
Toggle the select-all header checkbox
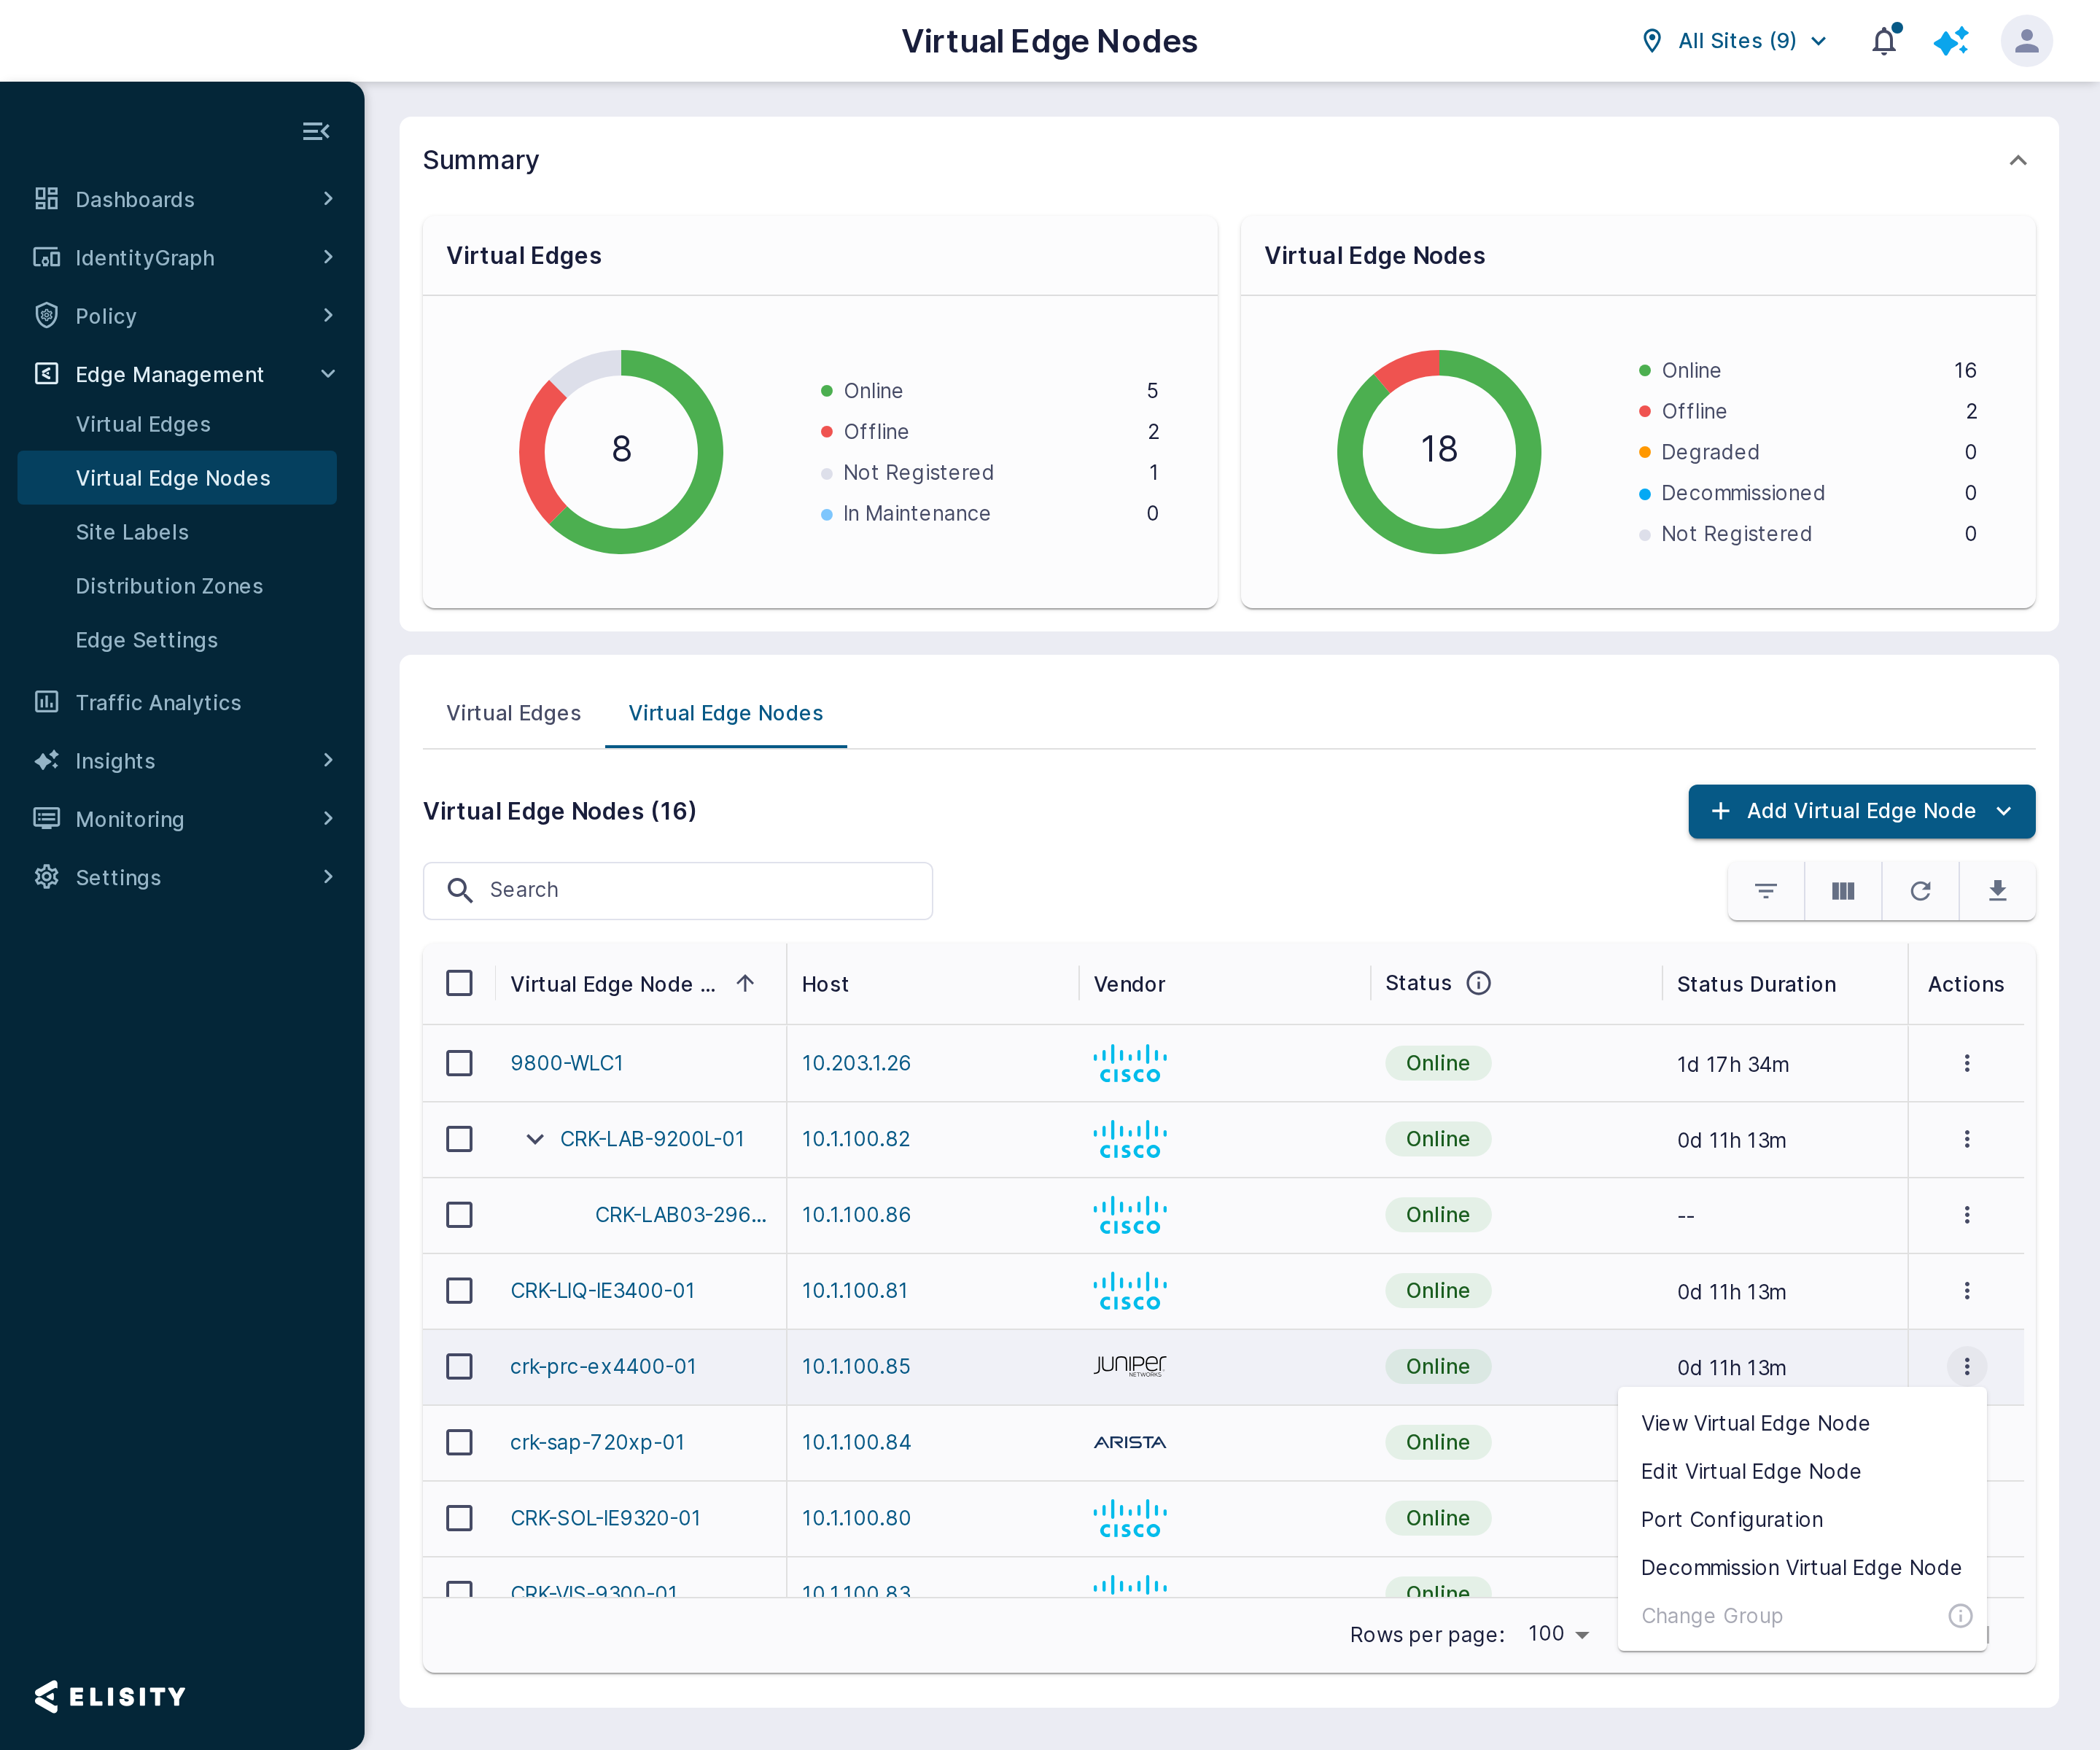tap(459, 982)
